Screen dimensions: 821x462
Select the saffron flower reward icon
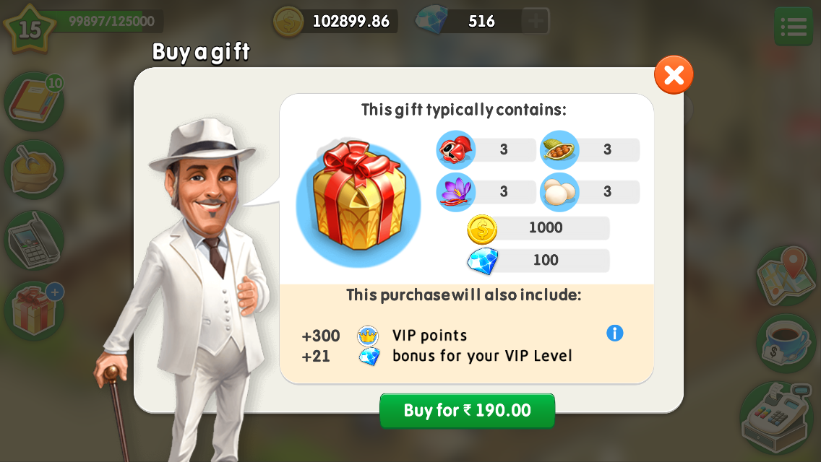[x=455, y=192]
